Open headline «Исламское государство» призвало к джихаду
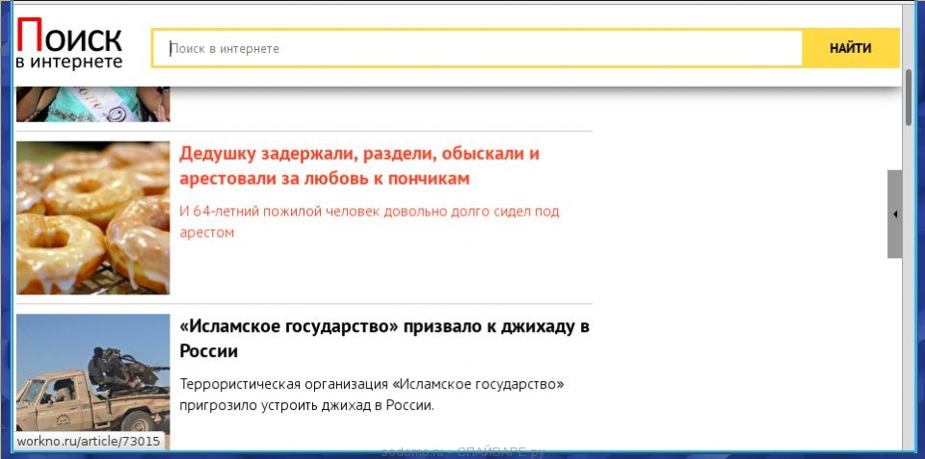This screenshot has width=925, height=459. click(383, 338)
